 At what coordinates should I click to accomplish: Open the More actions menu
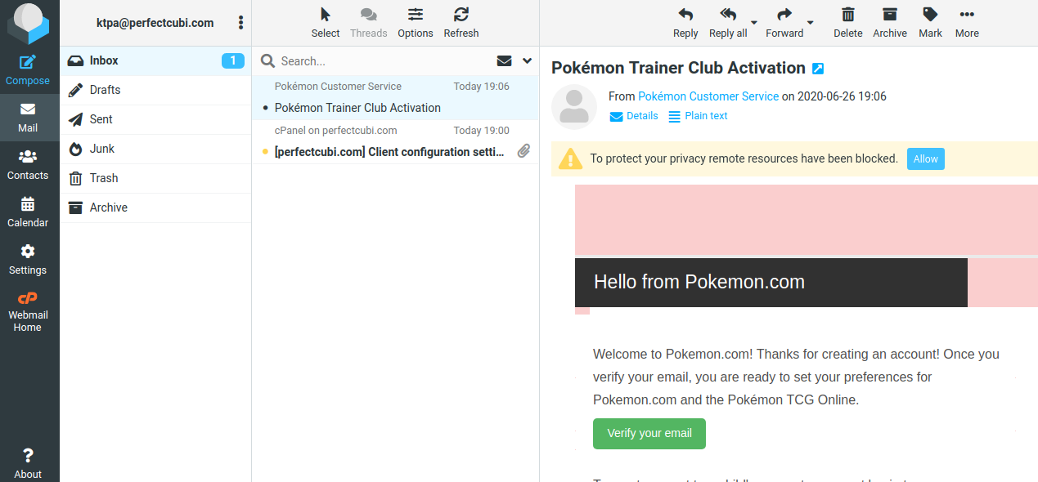click(x=967, y=23)
